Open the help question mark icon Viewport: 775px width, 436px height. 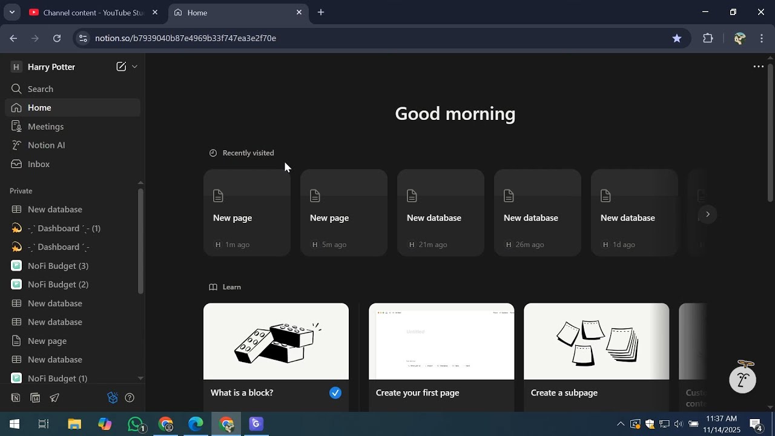[130, 398]
